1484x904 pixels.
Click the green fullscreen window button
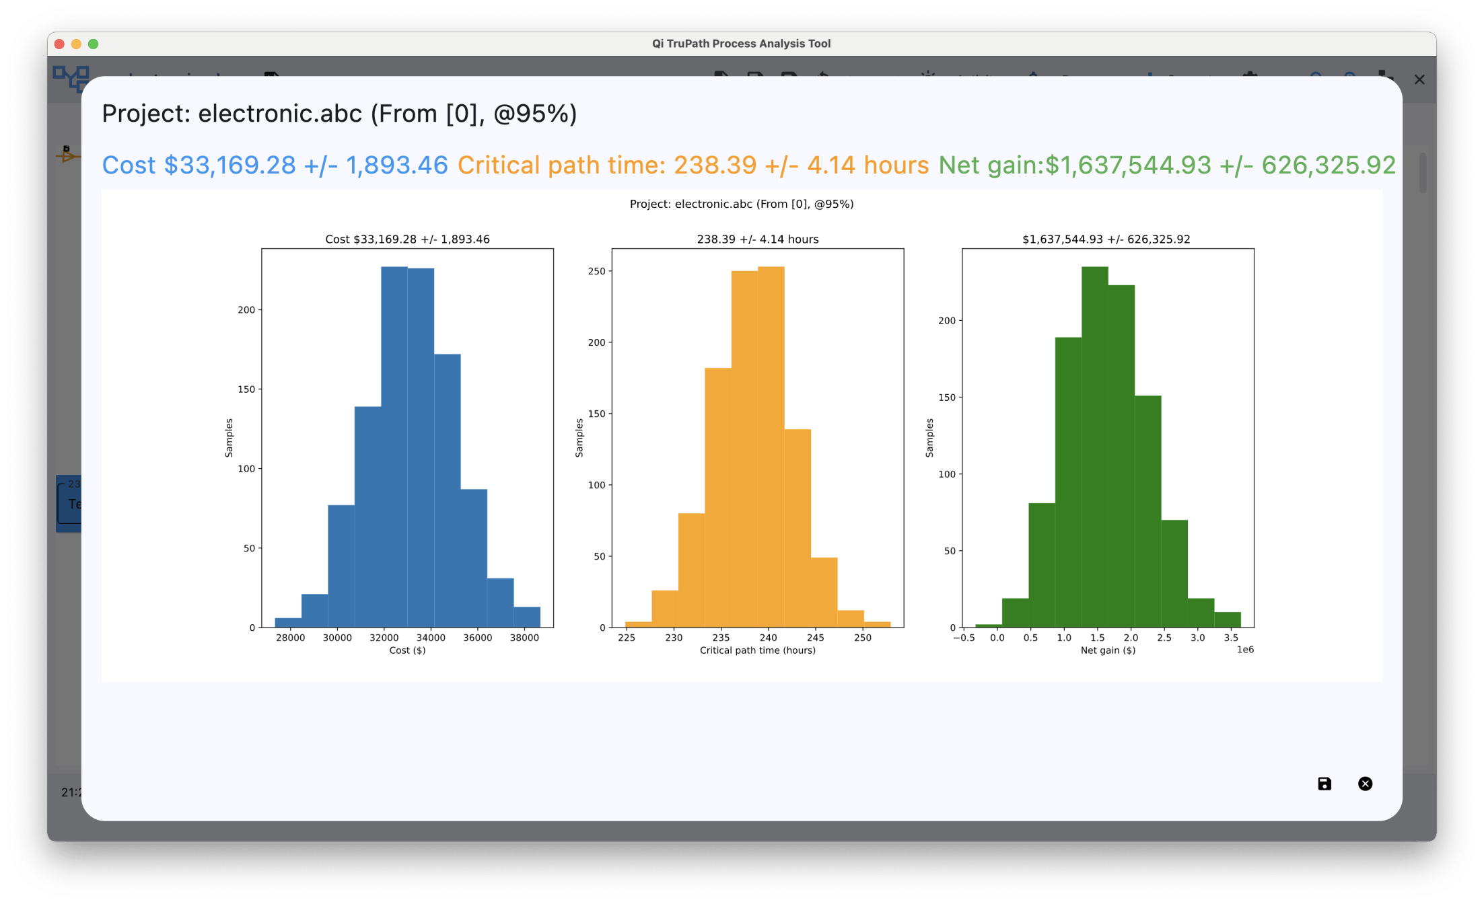tap(94, 44)
